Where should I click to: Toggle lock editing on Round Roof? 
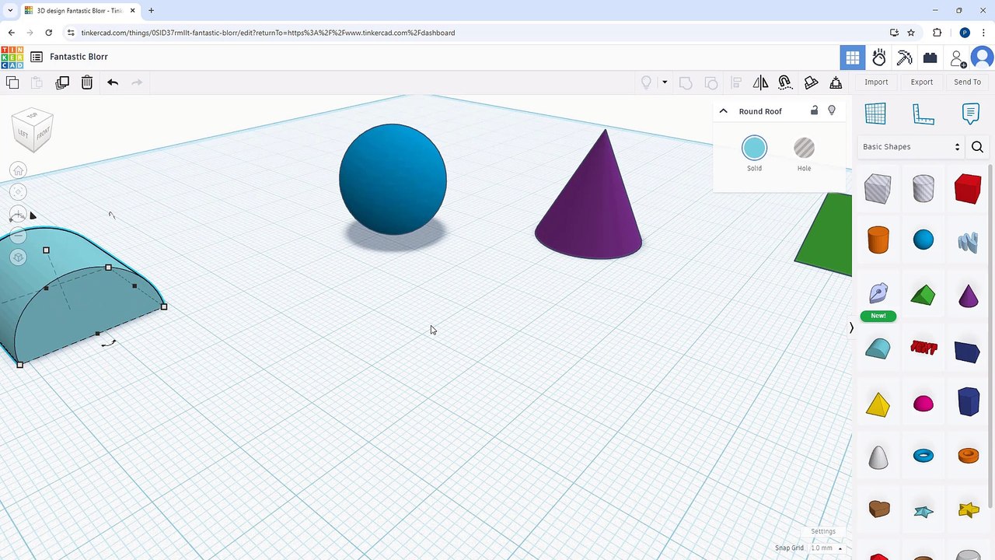pos(814,110)
